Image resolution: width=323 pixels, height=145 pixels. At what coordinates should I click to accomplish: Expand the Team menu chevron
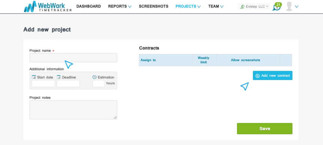[222, 7]
